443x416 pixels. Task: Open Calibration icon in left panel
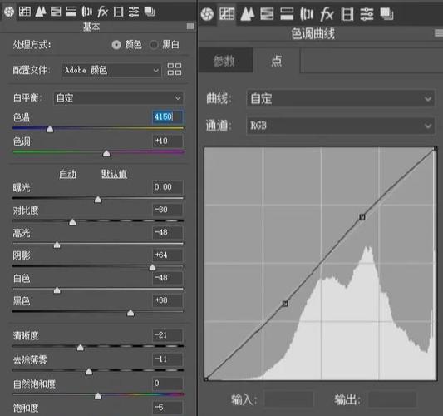(118, 12)
